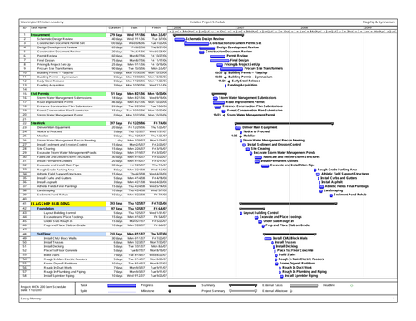Click the black Progress sample line in legend
This screenshot has height=321, width=416.
pos(182,286)
